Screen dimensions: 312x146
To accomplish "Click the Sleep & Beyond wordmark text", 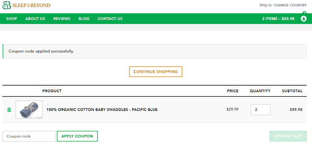I will [32, 5].
